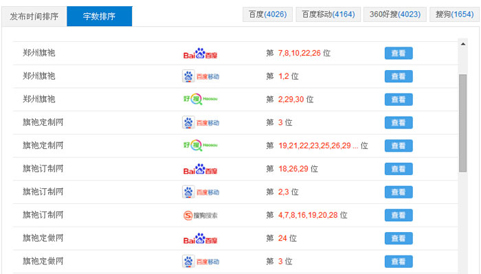Screen dimensions: 481x274
Task: Click Baidu logo in 旗袍定做网 row
Action: point(200,238)
